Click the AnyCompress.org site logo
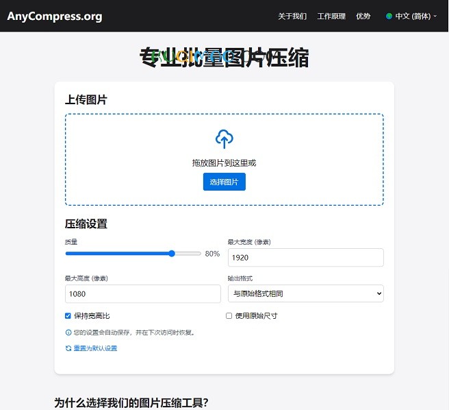The width and height of the screenshot is (449, 410). [x=55, y=16]
